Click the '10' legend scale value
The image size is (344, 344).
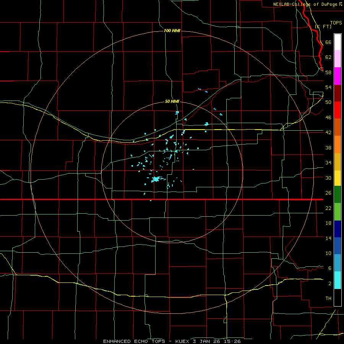(x=328, y=253)
